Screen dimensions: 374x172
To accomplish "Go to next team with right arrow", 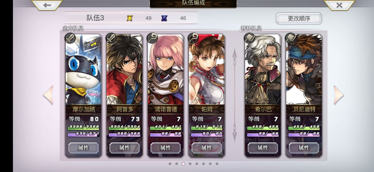I will (339, 95).
